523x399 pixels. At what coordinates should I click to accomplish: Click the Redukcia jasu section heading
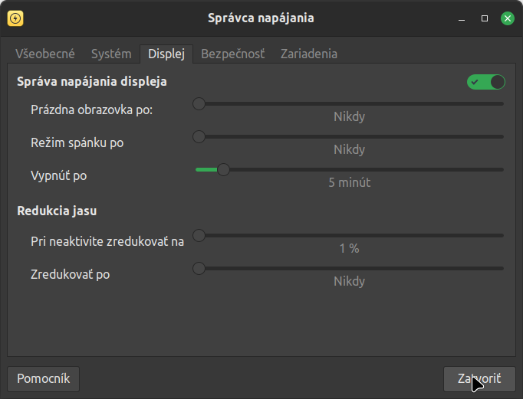(57, 211)
